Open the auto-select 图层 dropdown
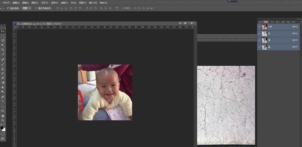The height and width of the screenshot is (147, 302). tap(26, 8)
